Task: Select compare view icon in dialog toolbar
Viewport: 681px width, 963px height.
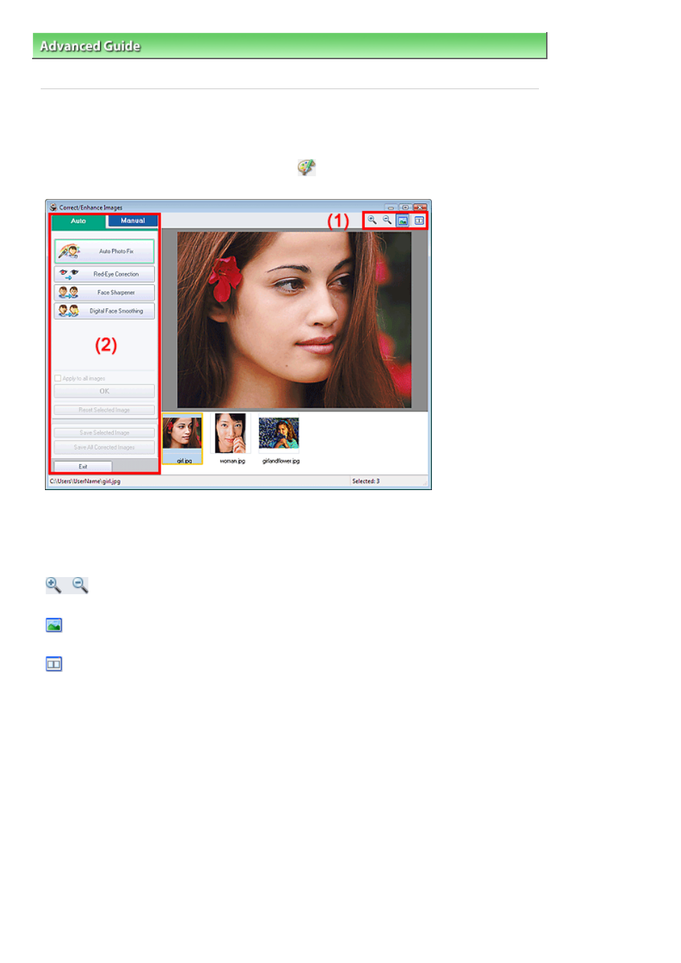Action: [x=419, y=220]
